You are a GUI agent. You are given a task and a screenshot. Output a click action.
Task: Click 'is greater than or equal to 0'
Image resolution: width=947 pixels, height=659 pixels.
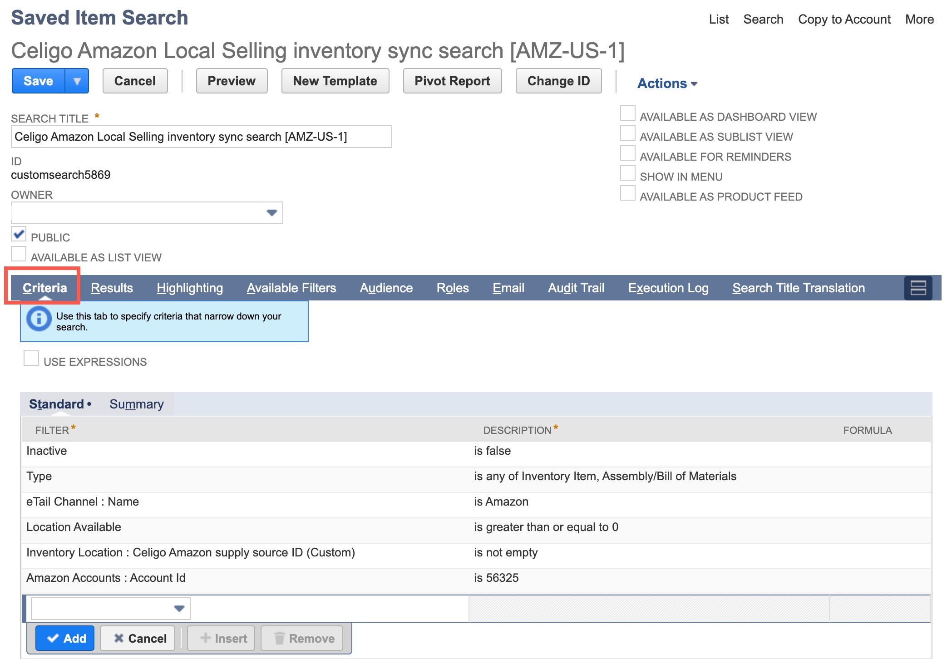546,527
